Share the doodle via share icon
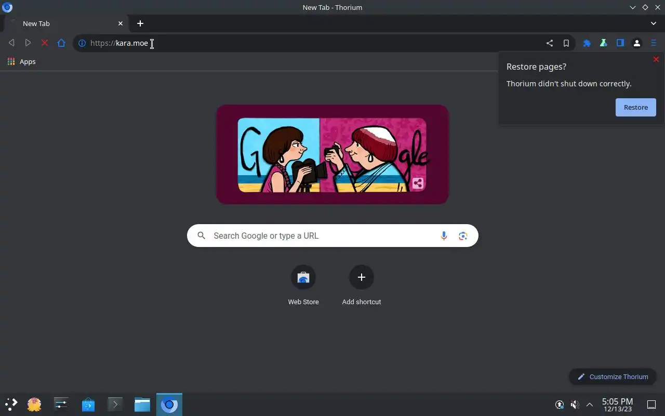 click(418, 183)
